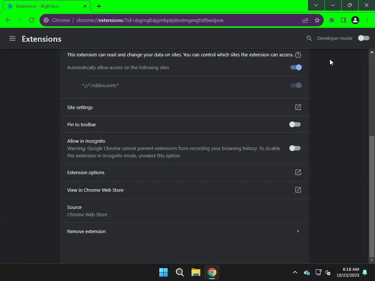This screenshot has width=375, height=281.
Task: Click the Remove extension label
Action: (86, 231)
